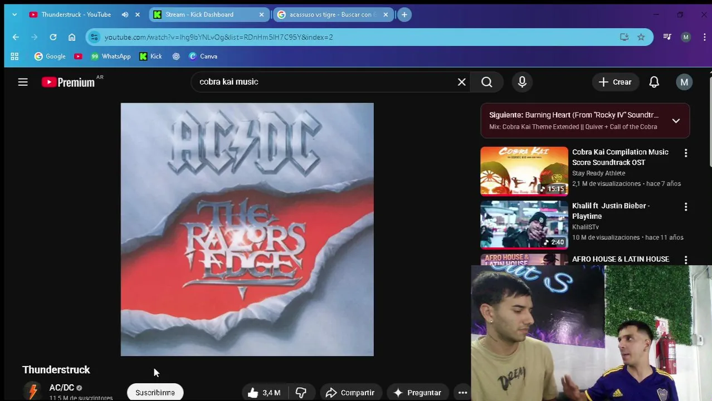Open the Mix: Cobra Kai Theme Extended playlist text
This screenshot has width=712, height=401.
(573, 127)
